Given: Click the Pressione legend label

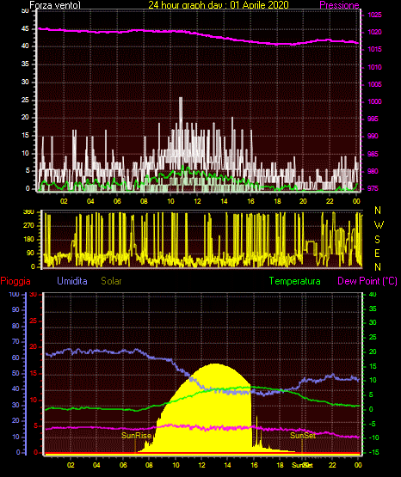Looking at the screenshot, I should click(x=339, y=5).
